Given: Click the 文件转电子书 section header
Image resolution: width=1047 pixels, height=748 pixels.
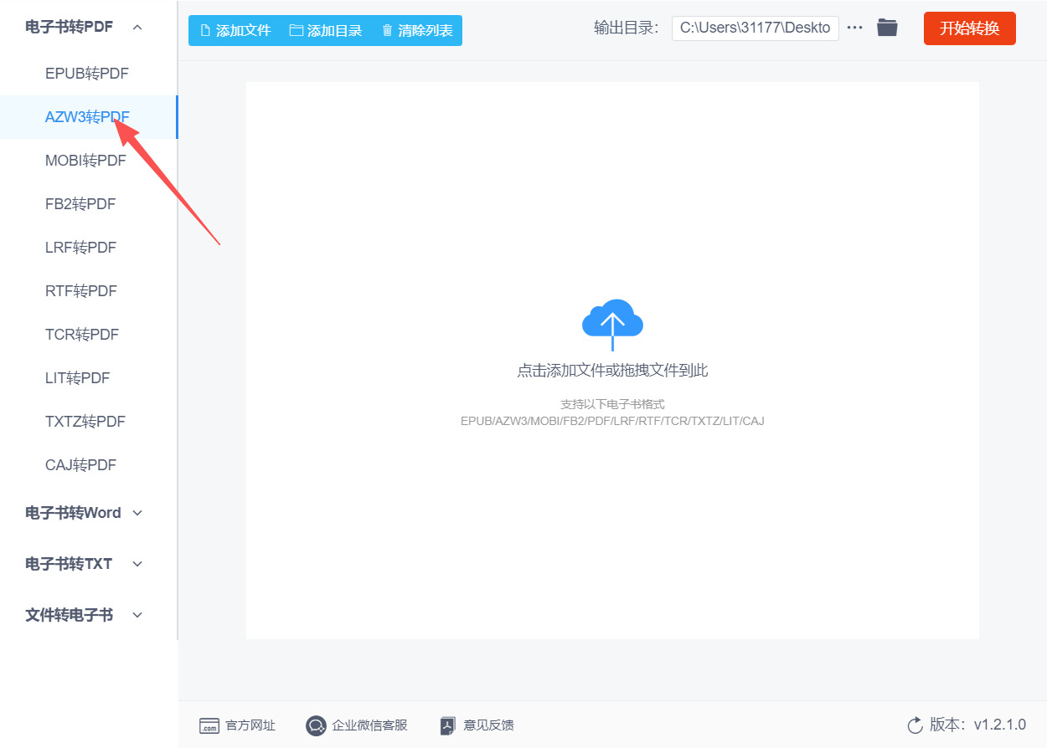Looking at the screenshot, I should [69, 615].
